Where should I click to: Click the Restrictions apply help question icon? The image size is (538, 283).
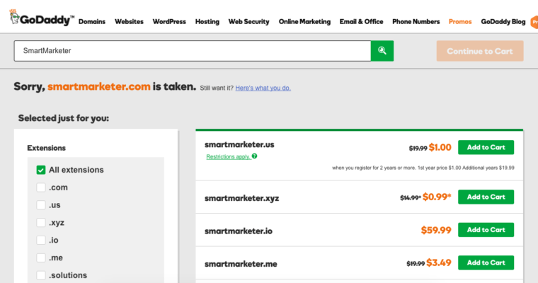[x=254, y=156]
